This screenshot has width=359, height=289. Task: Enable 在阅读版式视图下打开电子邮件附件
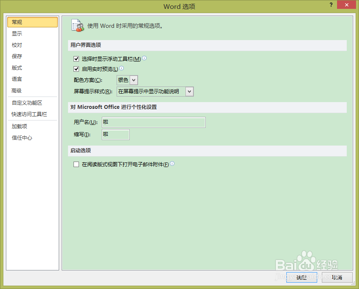pyautogui.click(x=76, y=164)
